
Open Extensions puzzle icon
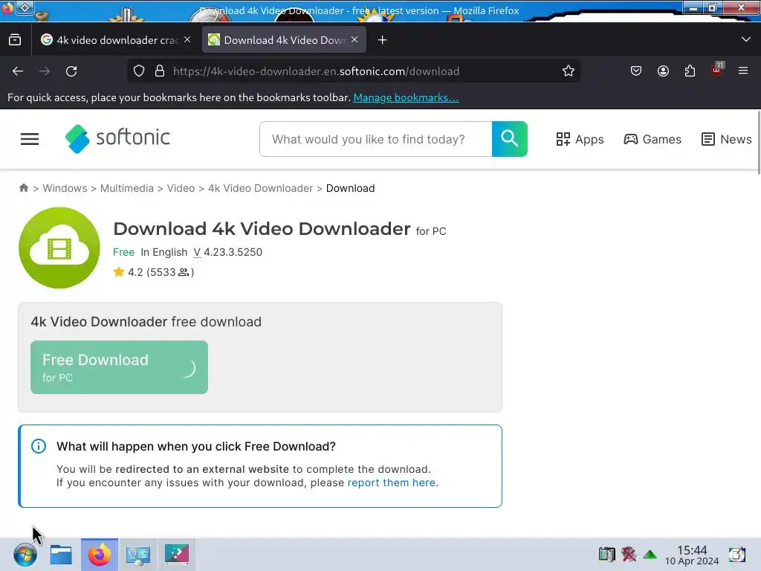click(690, 71)
